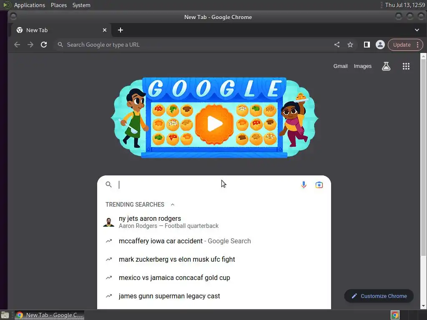Select suggestion mark zuckerberg vs elon musk ufc fight

click(214, 259)
